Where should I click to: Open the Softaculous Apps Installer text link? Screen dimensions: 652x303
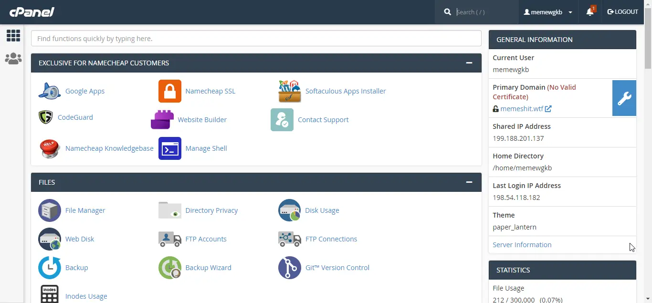click(x=346, y=91)
